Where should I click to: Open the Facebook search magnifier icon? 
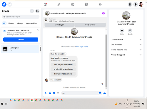[x=10, y=4]
